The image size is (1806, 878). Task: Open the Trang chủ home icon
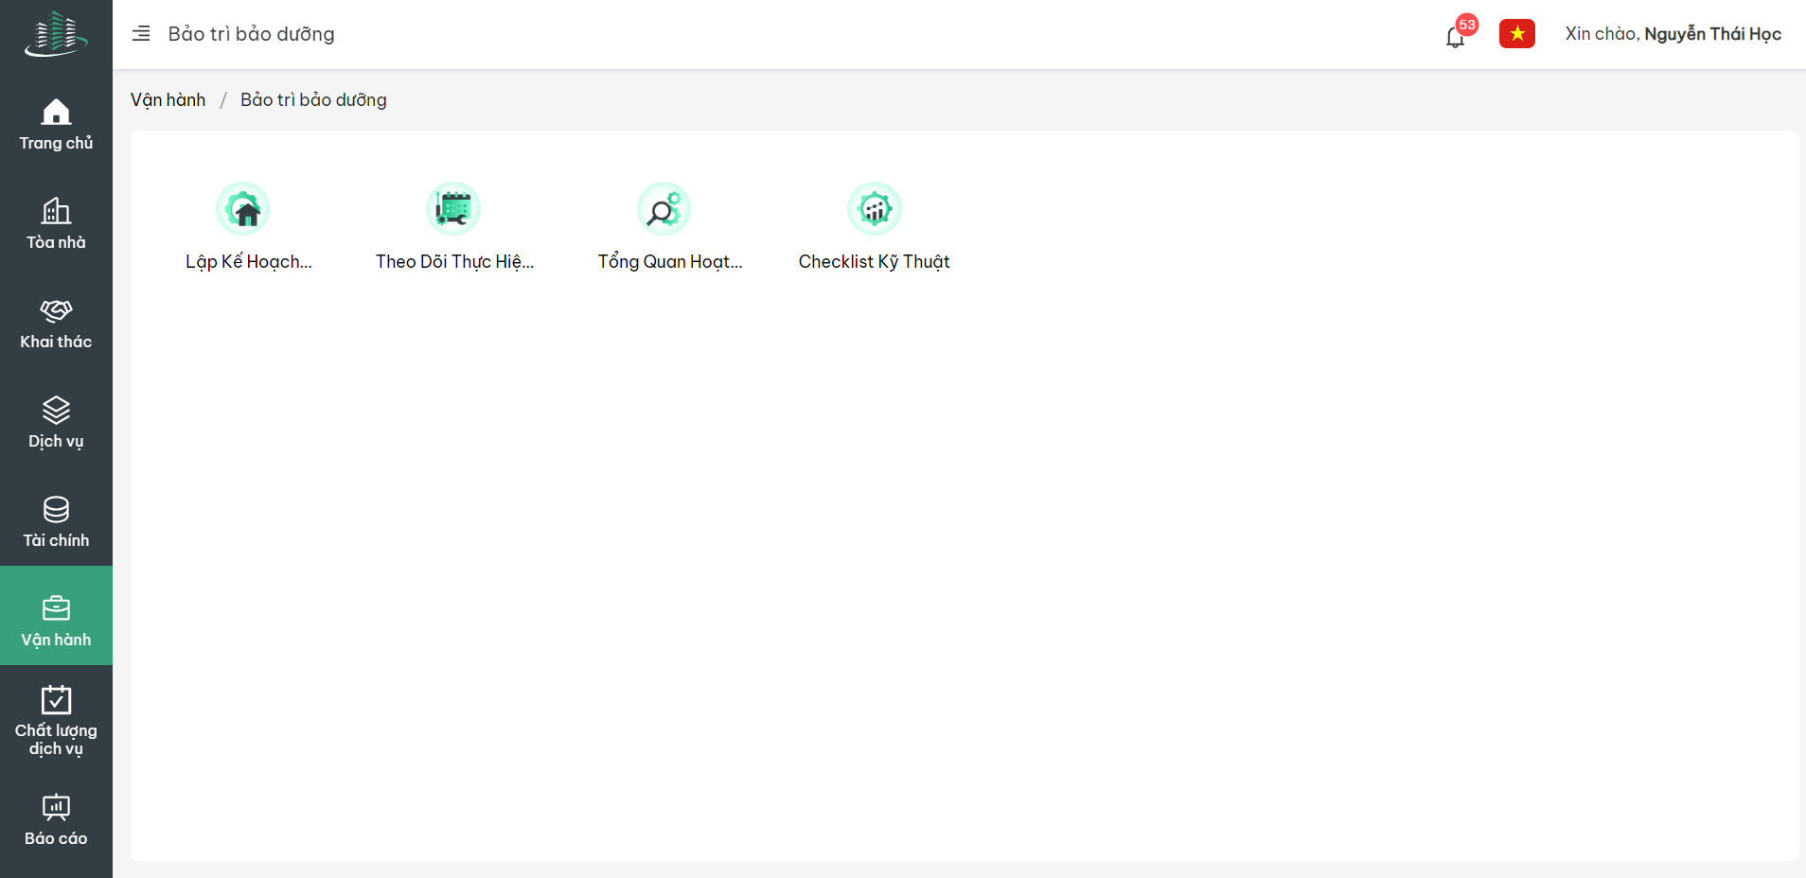pyautogui.click(x=56, y=112)
